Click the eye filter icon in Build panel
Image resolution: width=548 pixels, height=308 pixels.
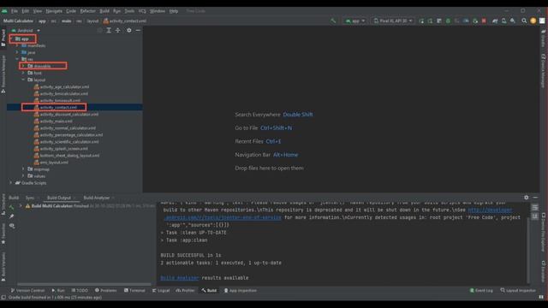12,226
